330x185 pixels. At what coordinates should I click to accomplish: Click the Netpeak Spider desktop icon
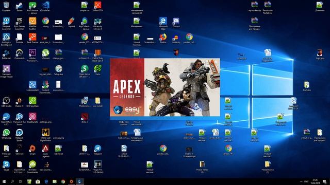click(20, 135)
